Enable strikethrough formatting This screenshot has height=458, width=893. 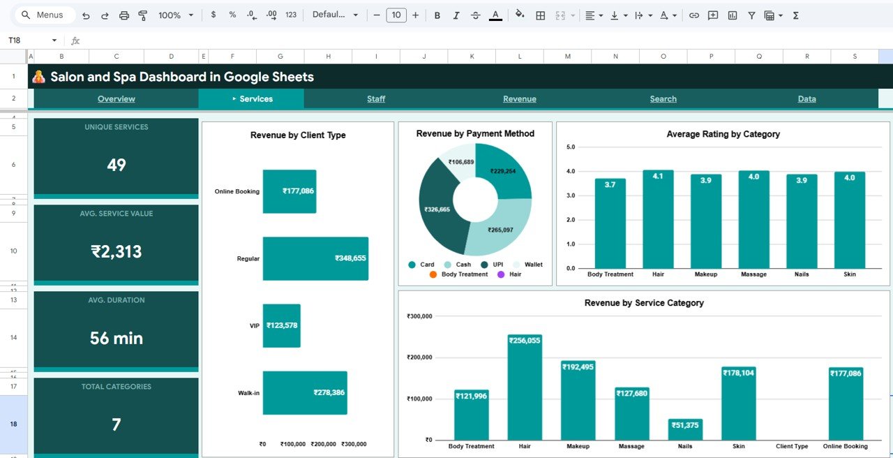(x=476, y=14)
